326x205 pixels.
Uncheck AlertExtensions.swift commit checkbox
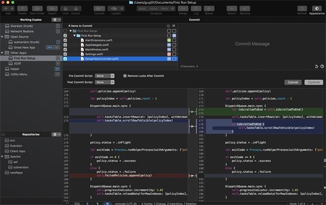tap(65, 40)
